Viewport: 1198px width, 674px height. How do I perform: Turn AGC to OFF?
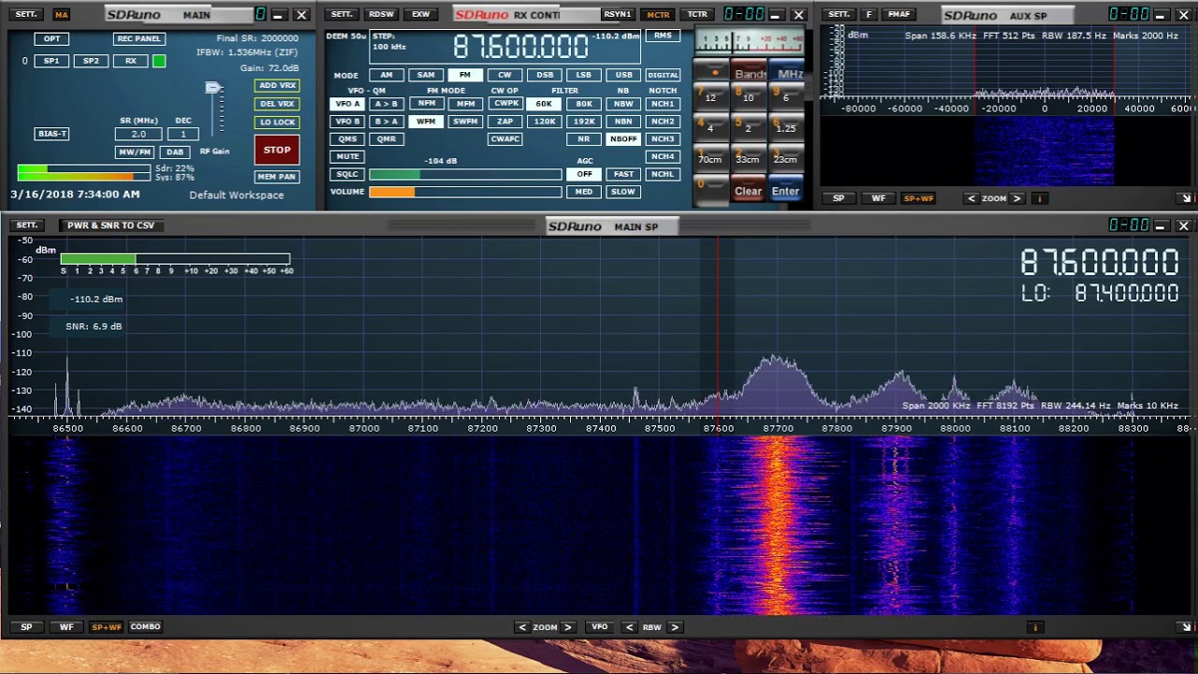pos(584,174)
